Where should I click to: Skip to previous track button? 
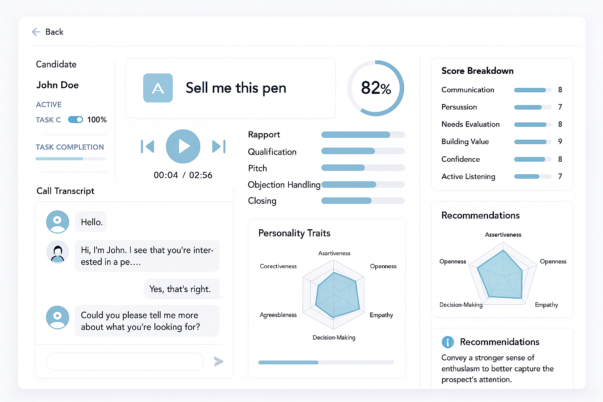tap(148, 146)
